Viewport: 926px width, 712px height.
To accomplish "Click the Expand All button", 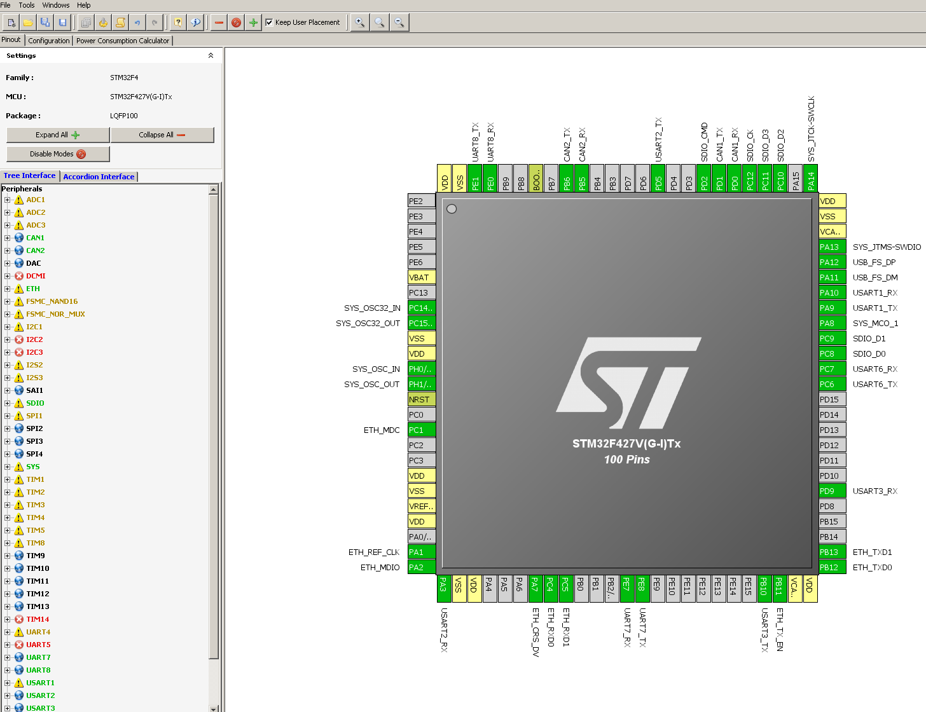I will [58, 135].
